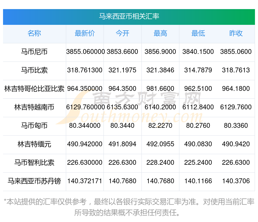Click low value 6112.8400
The image size is (258, 222).
click(198, 107)
